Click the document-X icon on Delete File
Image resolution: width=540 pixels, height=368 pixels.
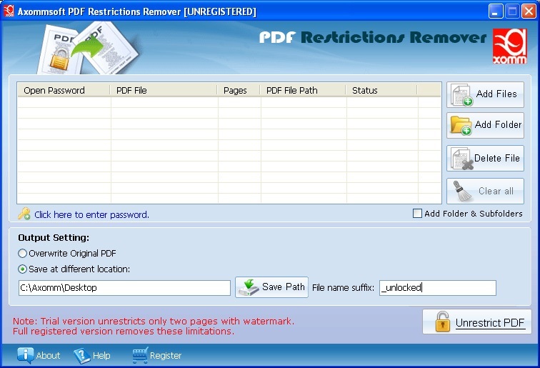(463, 159)
